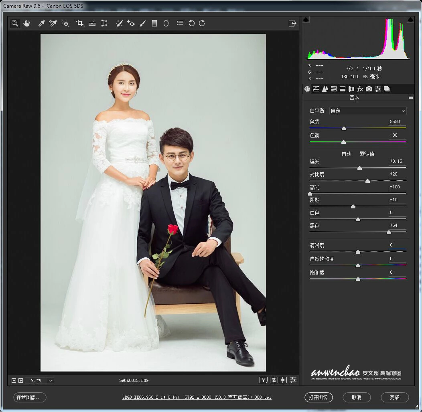Click the 完成 button
The image size is (422, 412).
[x=395, y=397]
